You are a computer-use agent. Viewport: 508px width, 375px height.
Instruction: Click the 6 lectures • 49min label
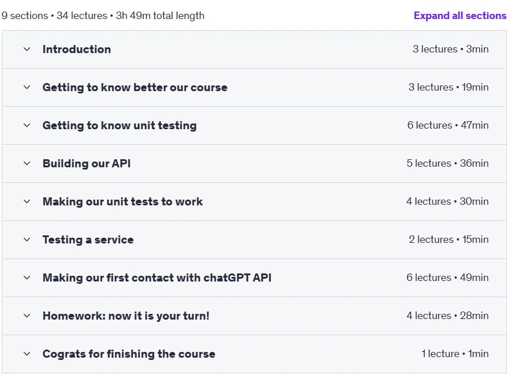[x=447, y=277]
